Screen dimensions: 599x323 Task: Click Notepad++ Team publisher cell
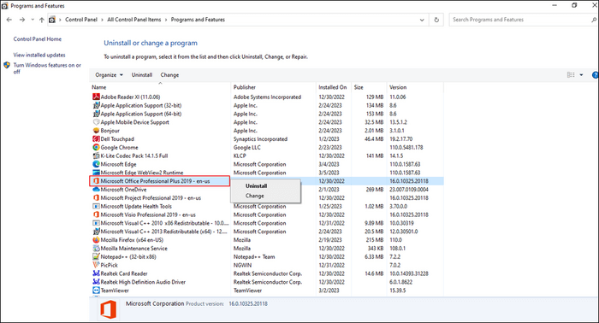tap(254, 256)
